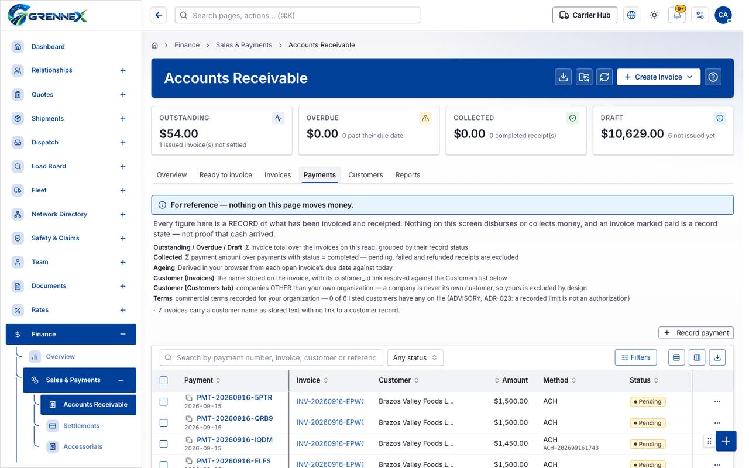749x468 pixels.
Task: Check the PMT-20260916-5PTR row checkbox
Action: click(x=164, y=402)
